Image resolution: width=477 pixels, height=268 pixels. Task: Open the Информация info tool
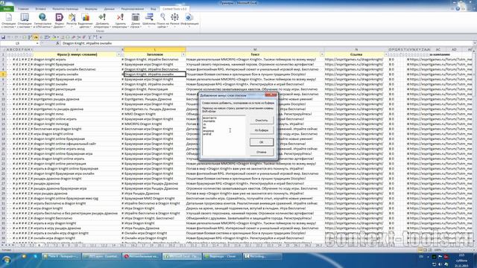[x=189, y=21]
